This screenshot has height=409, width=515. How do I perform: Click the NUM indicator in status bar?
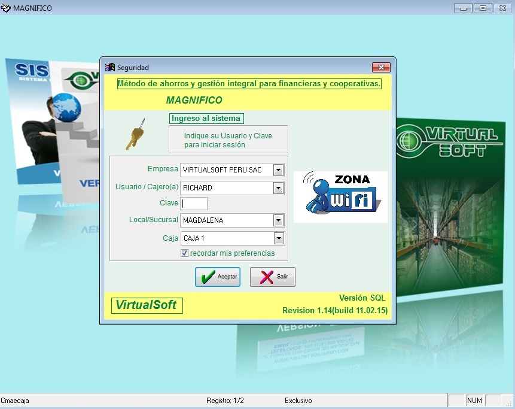[474, 401]
